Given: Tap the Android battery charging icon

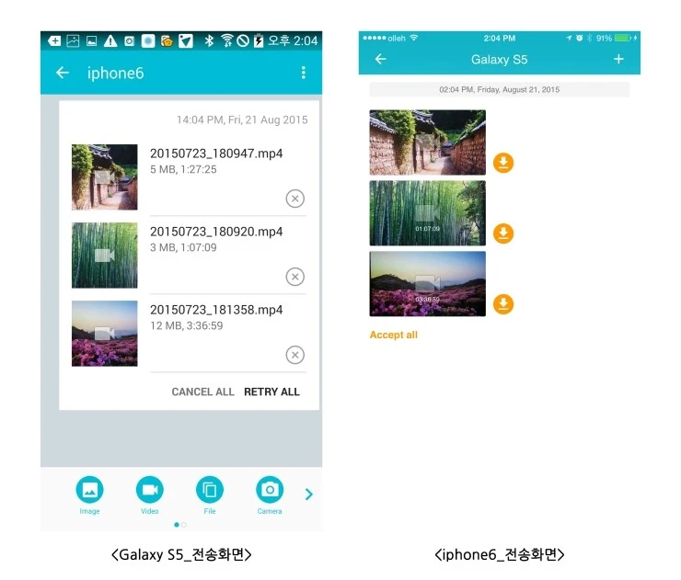Looking at the screenshot, I should pos(259,40).
